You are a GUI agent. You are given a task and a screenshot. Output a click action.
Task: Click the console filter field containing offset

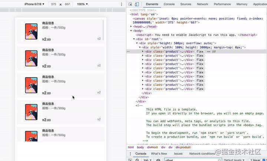193,160
